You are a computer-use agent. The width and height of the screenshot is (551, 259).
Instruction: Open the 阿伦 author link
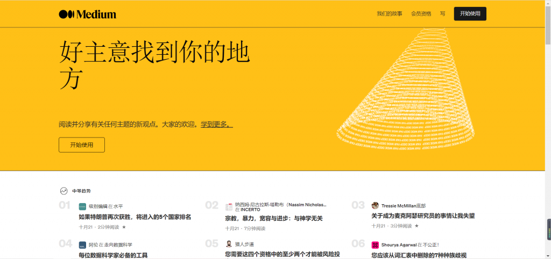tap(93, 245)
